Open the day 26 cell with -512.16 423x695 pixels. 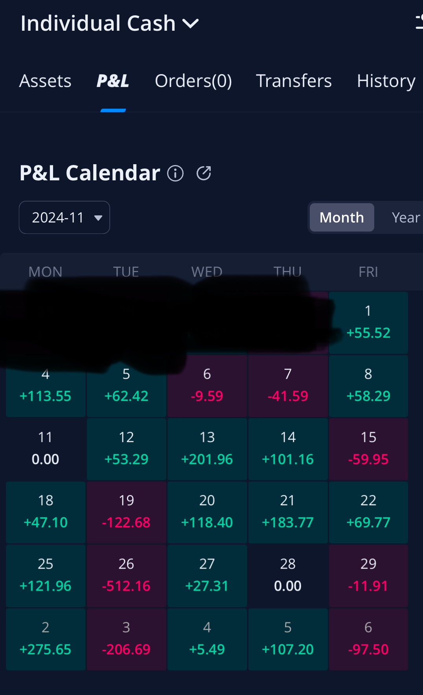[x=126, y=575]
